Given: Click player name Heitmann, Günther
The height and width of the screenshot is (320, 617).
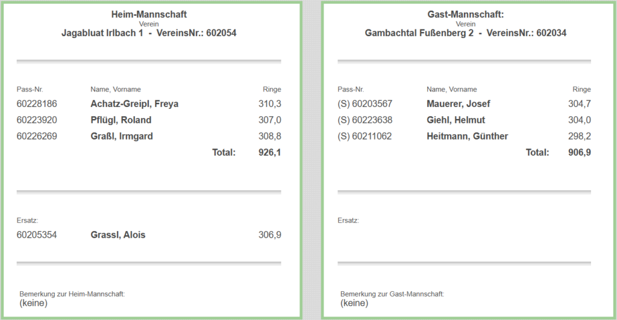Looking at the screenshot, I should (467, 137).
